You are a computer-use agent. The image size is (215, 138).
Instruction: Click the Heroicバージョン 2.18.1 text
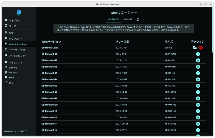[x=14, y=132]
